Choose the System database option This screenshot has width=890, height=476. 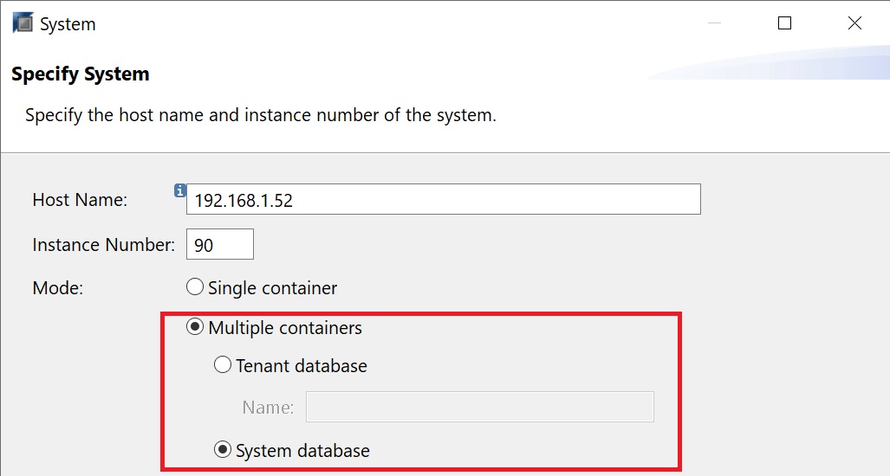[x=223, y=450]
